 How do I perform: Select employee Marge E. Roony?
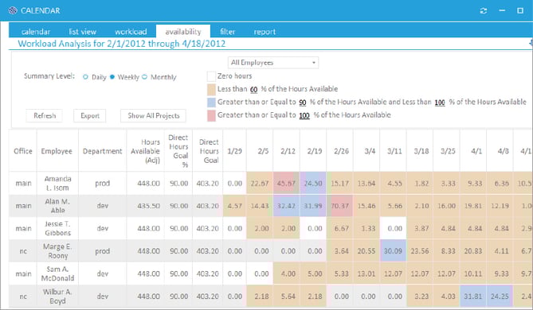pos(57,251)
